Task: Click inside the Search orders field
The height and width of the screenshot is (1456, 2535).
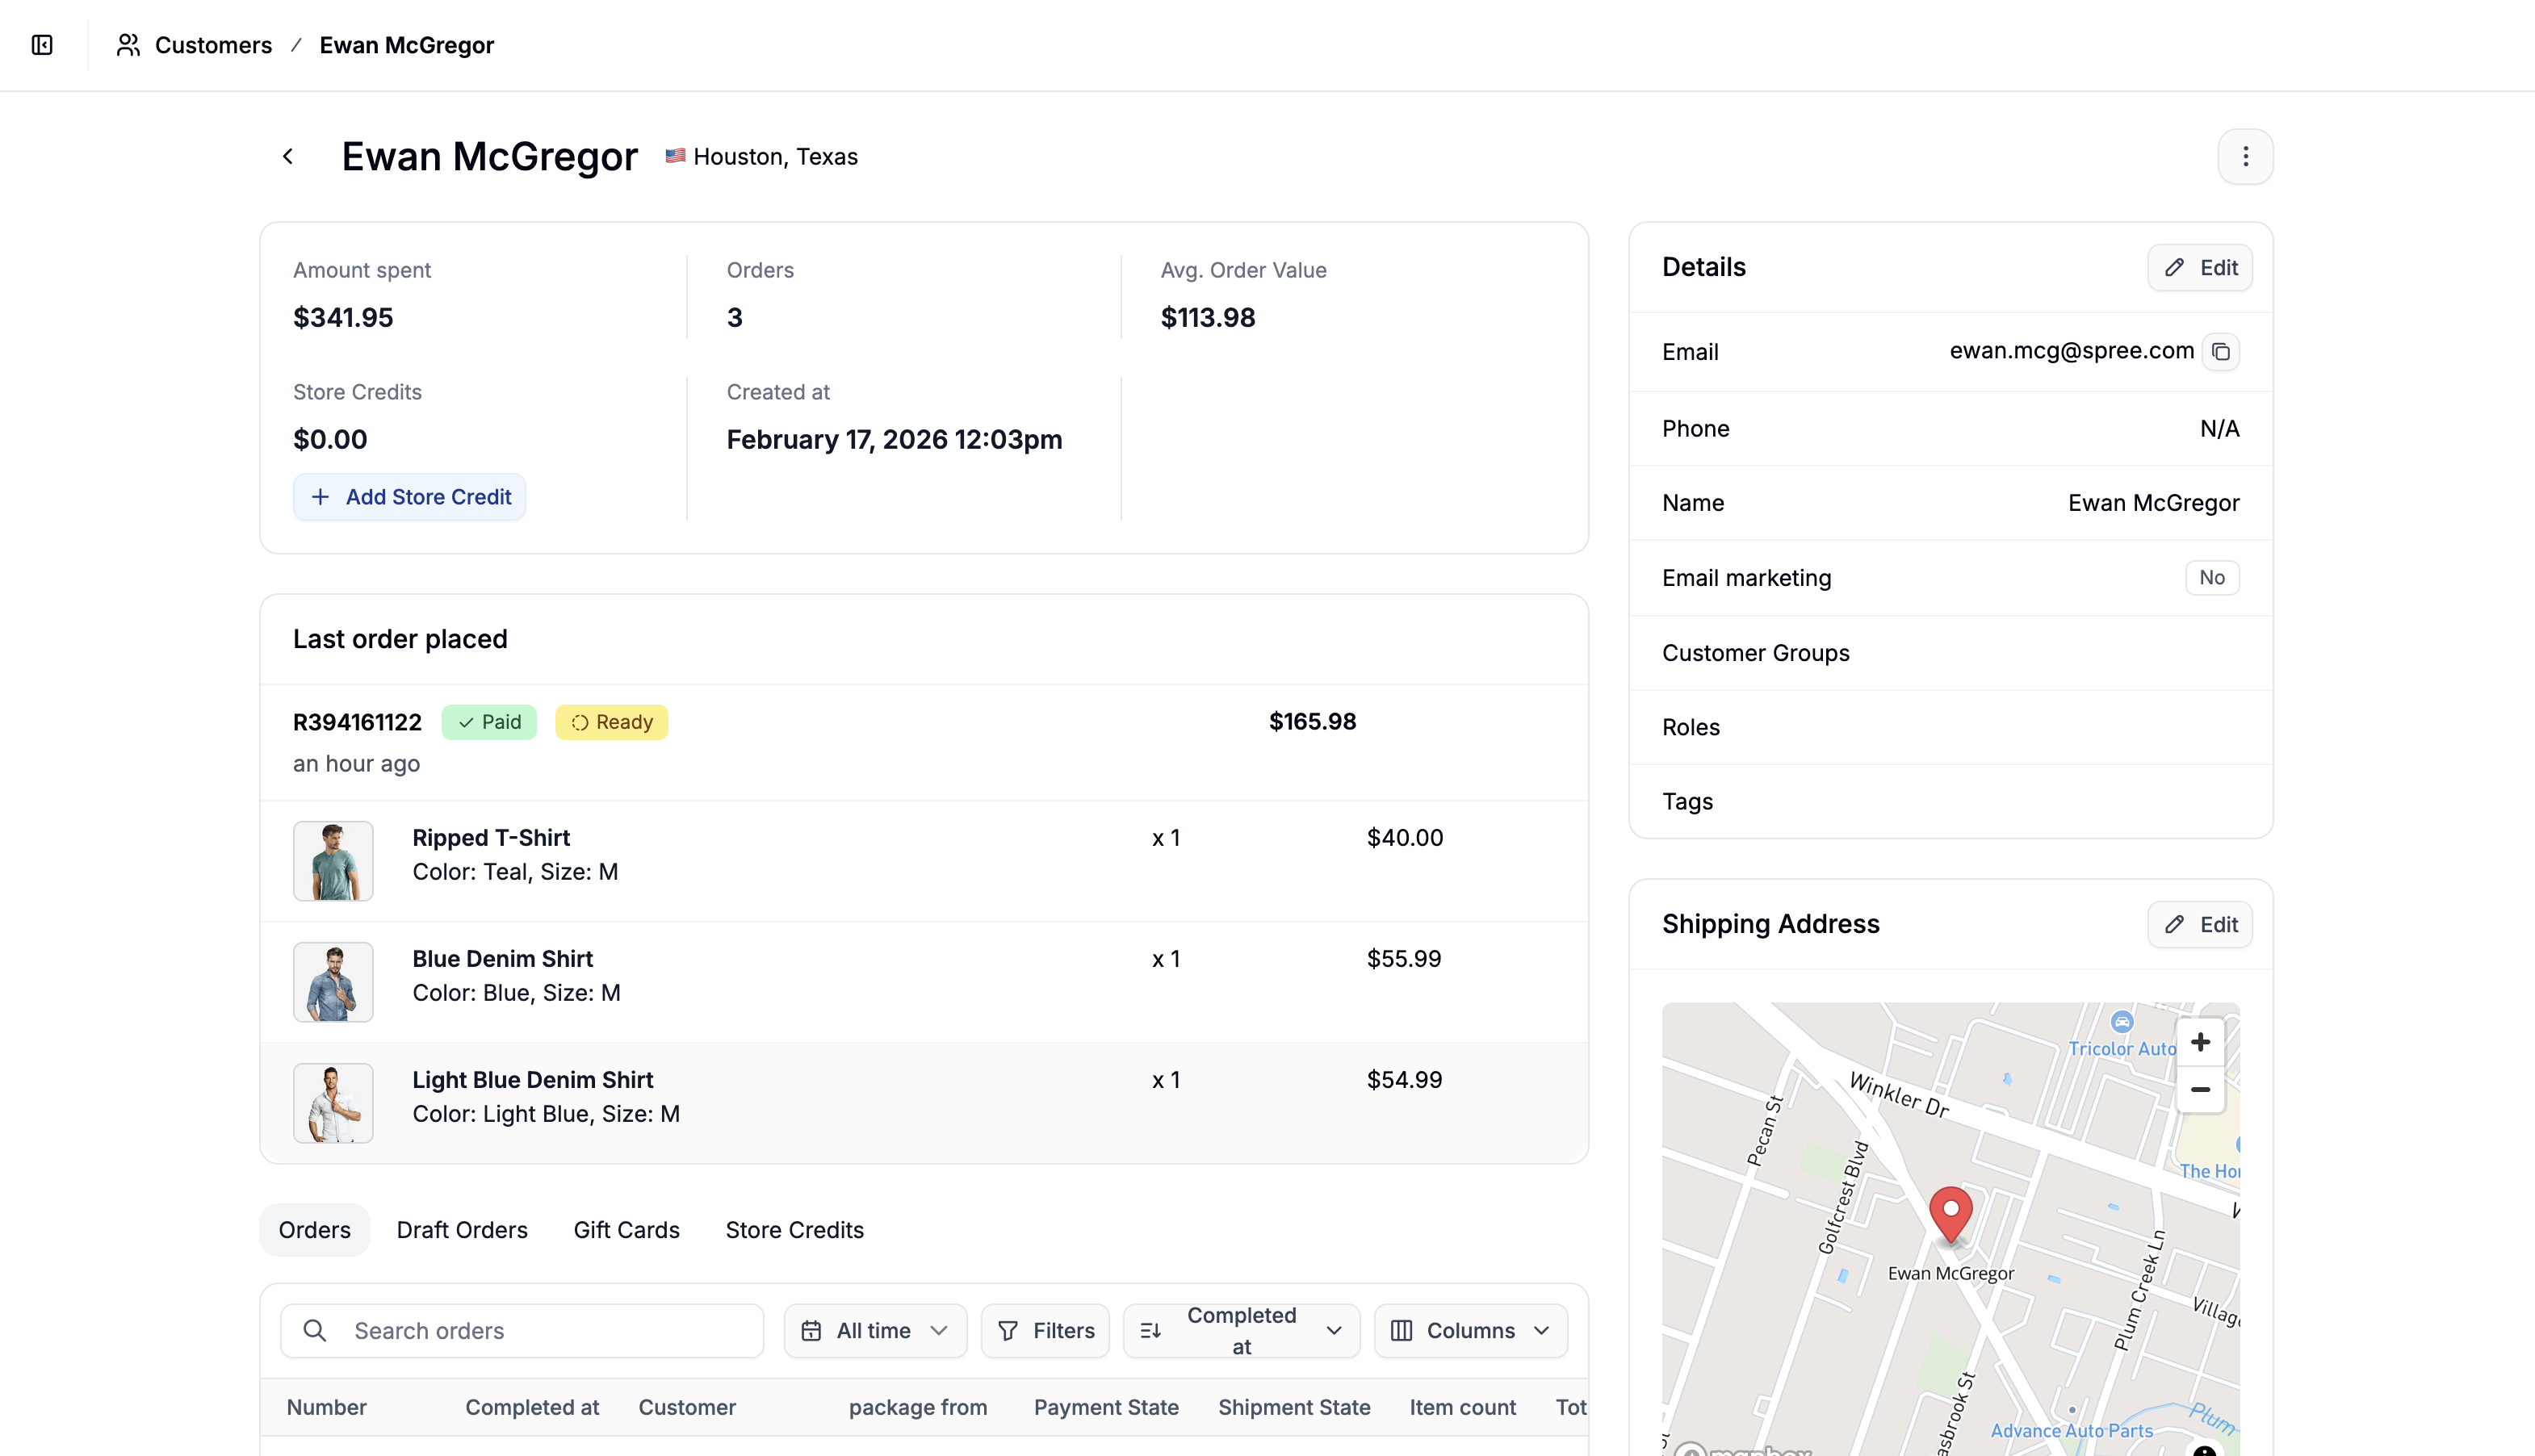Action: pyautogui.click(x=520, y=1330)
